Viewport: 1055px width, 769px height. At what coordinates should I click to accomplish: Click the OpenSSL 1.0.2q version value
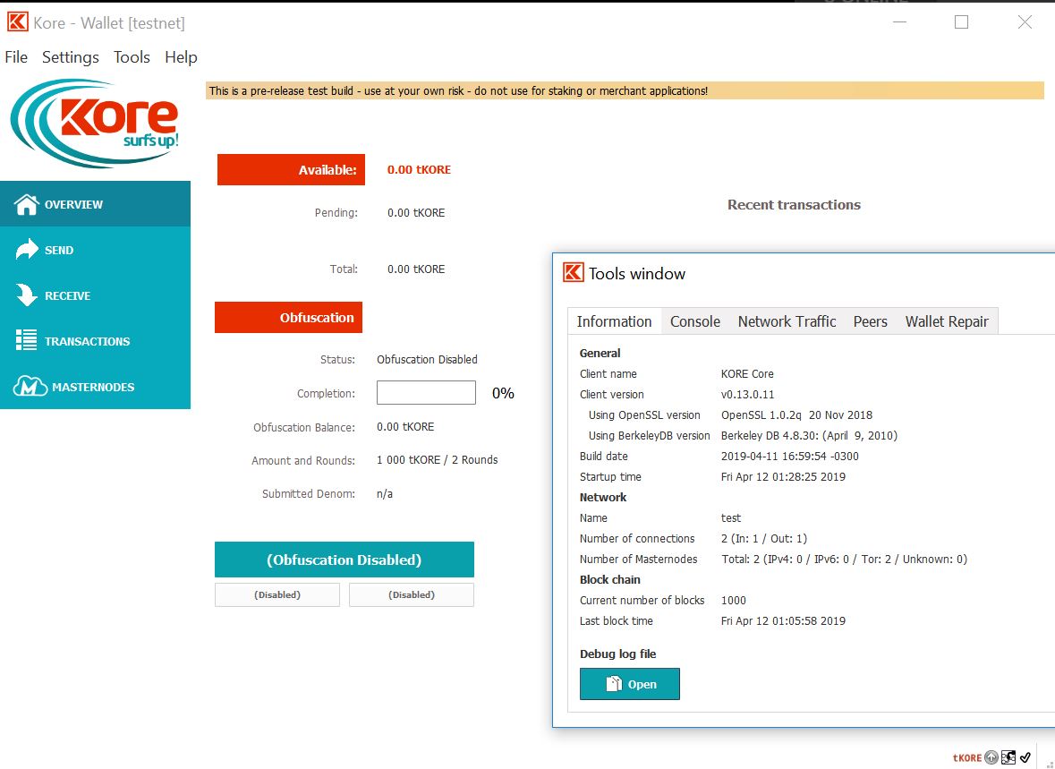pyautogui.click(x=796, y=415)
